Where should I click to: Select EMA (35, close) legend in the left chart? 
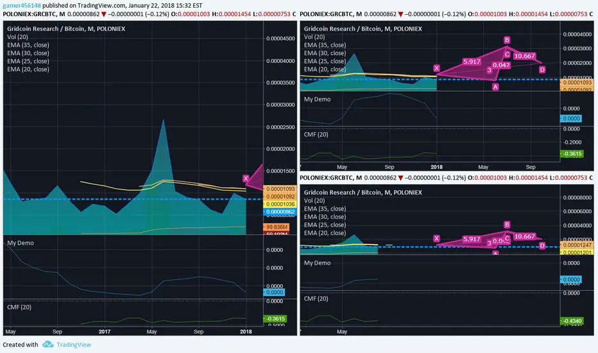28,45
